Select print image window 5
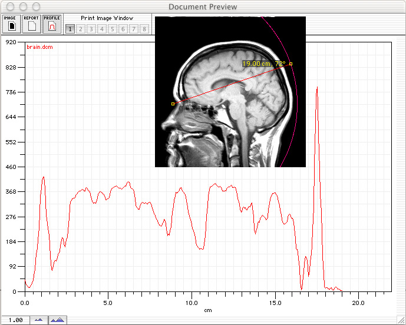The height and width of the screenshot is (325, 406). point(113,29)
